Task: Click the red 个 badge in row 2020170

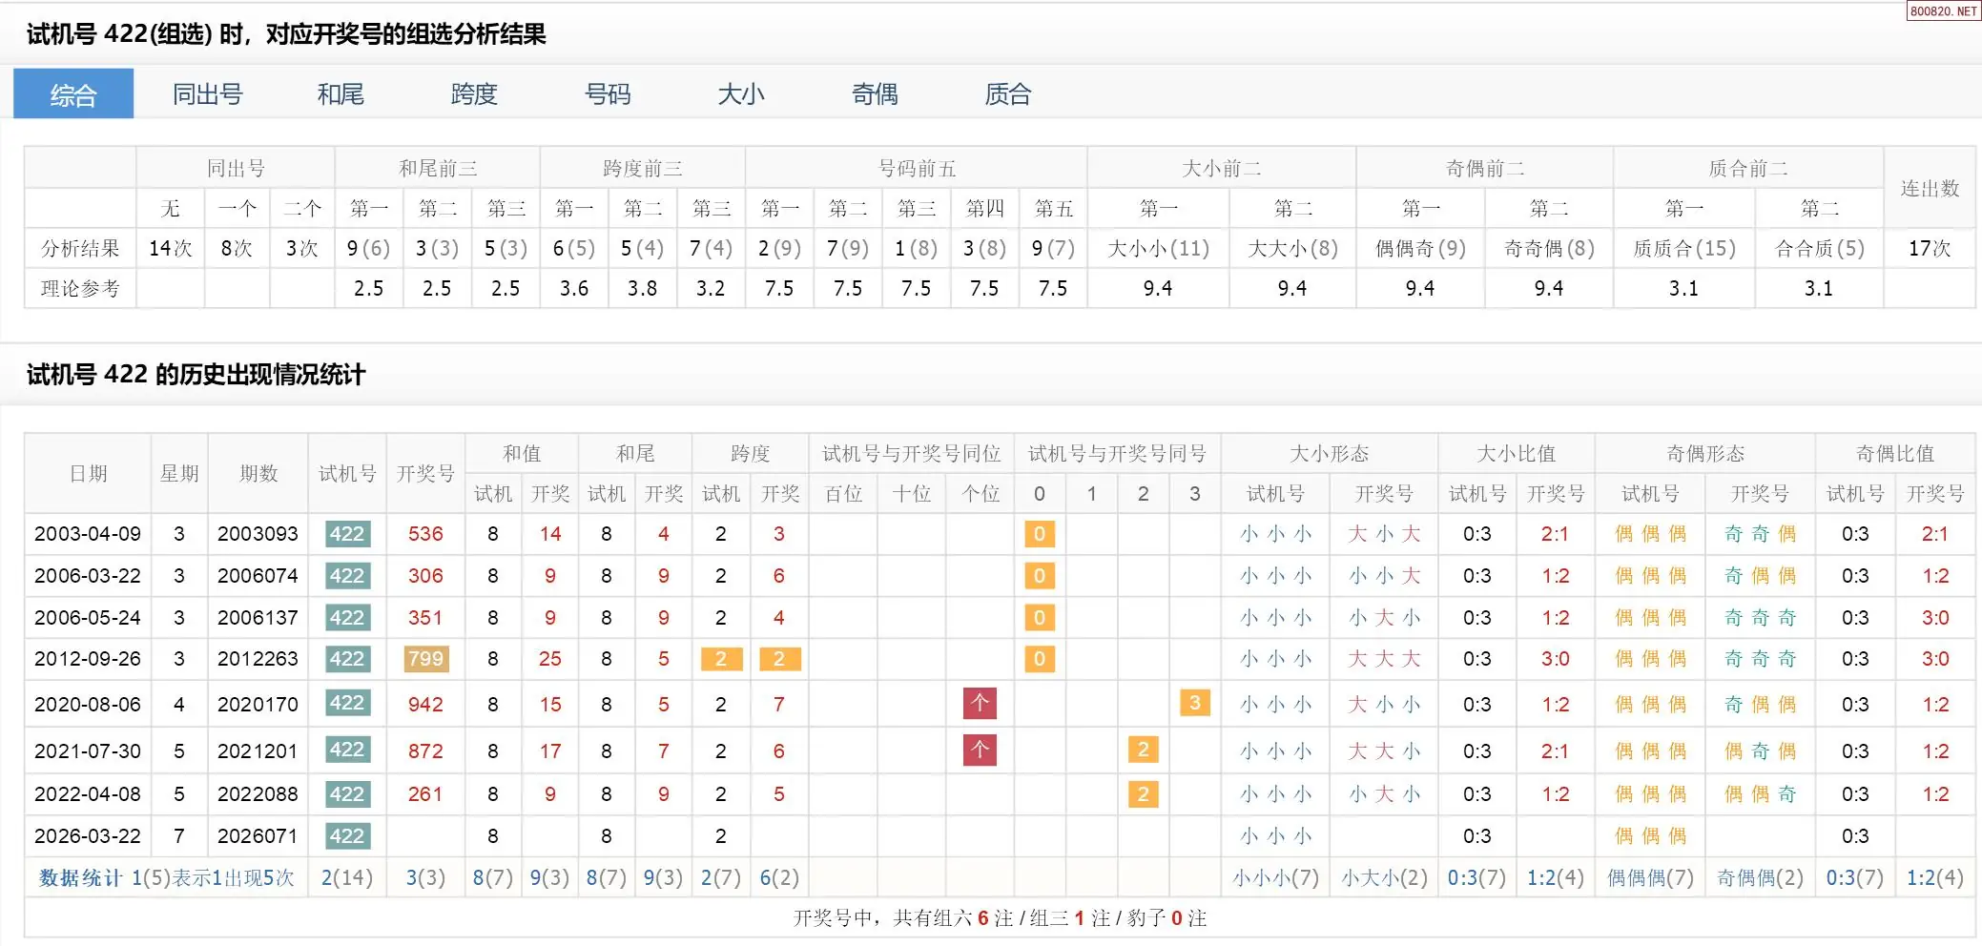Action: 980,704
